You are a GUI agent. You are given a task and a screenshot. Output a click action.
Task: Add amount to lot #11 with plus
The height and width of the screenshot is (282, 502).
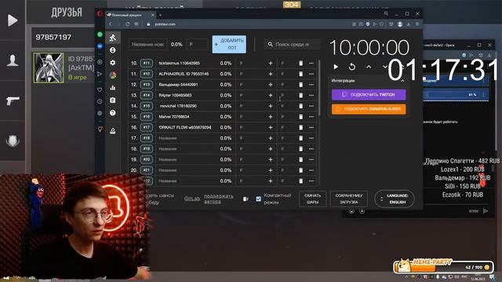click(271, 63)
